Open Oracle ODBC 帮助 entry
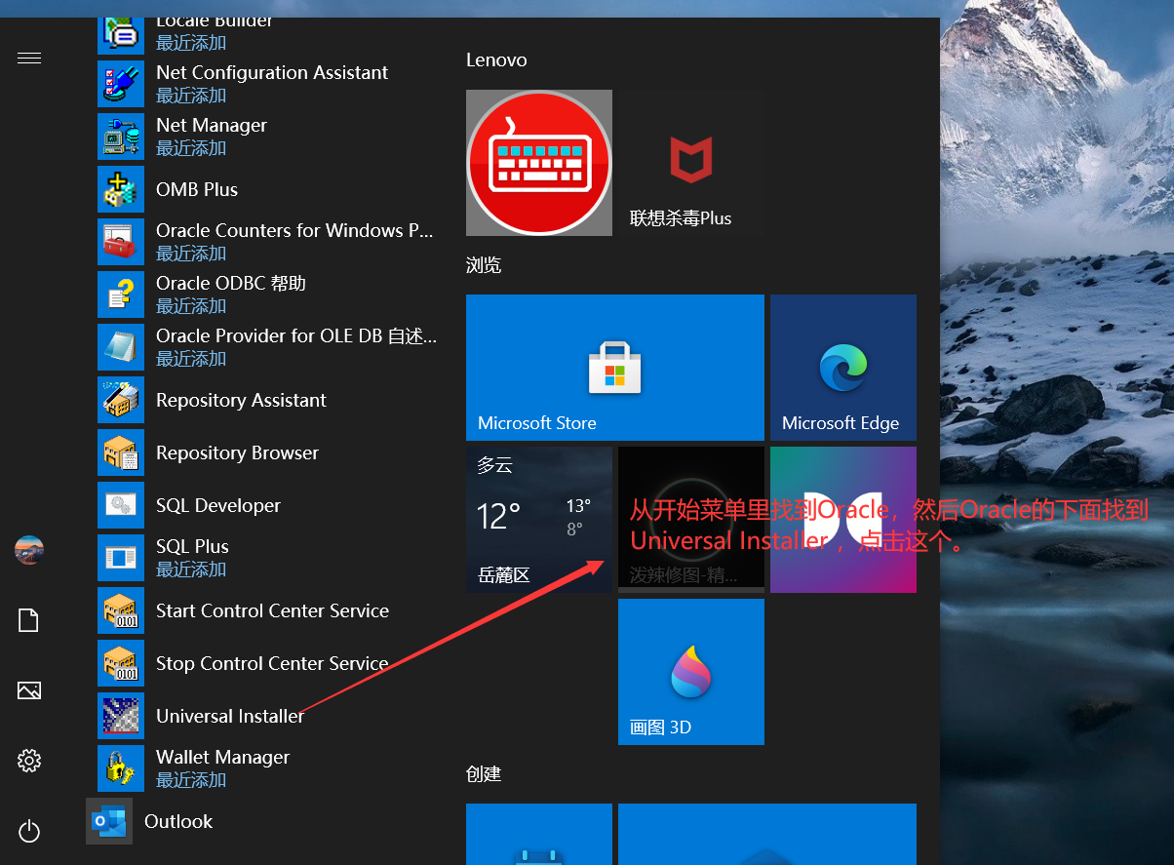The height and width of the screenshot is (865, 1174). 269,295
